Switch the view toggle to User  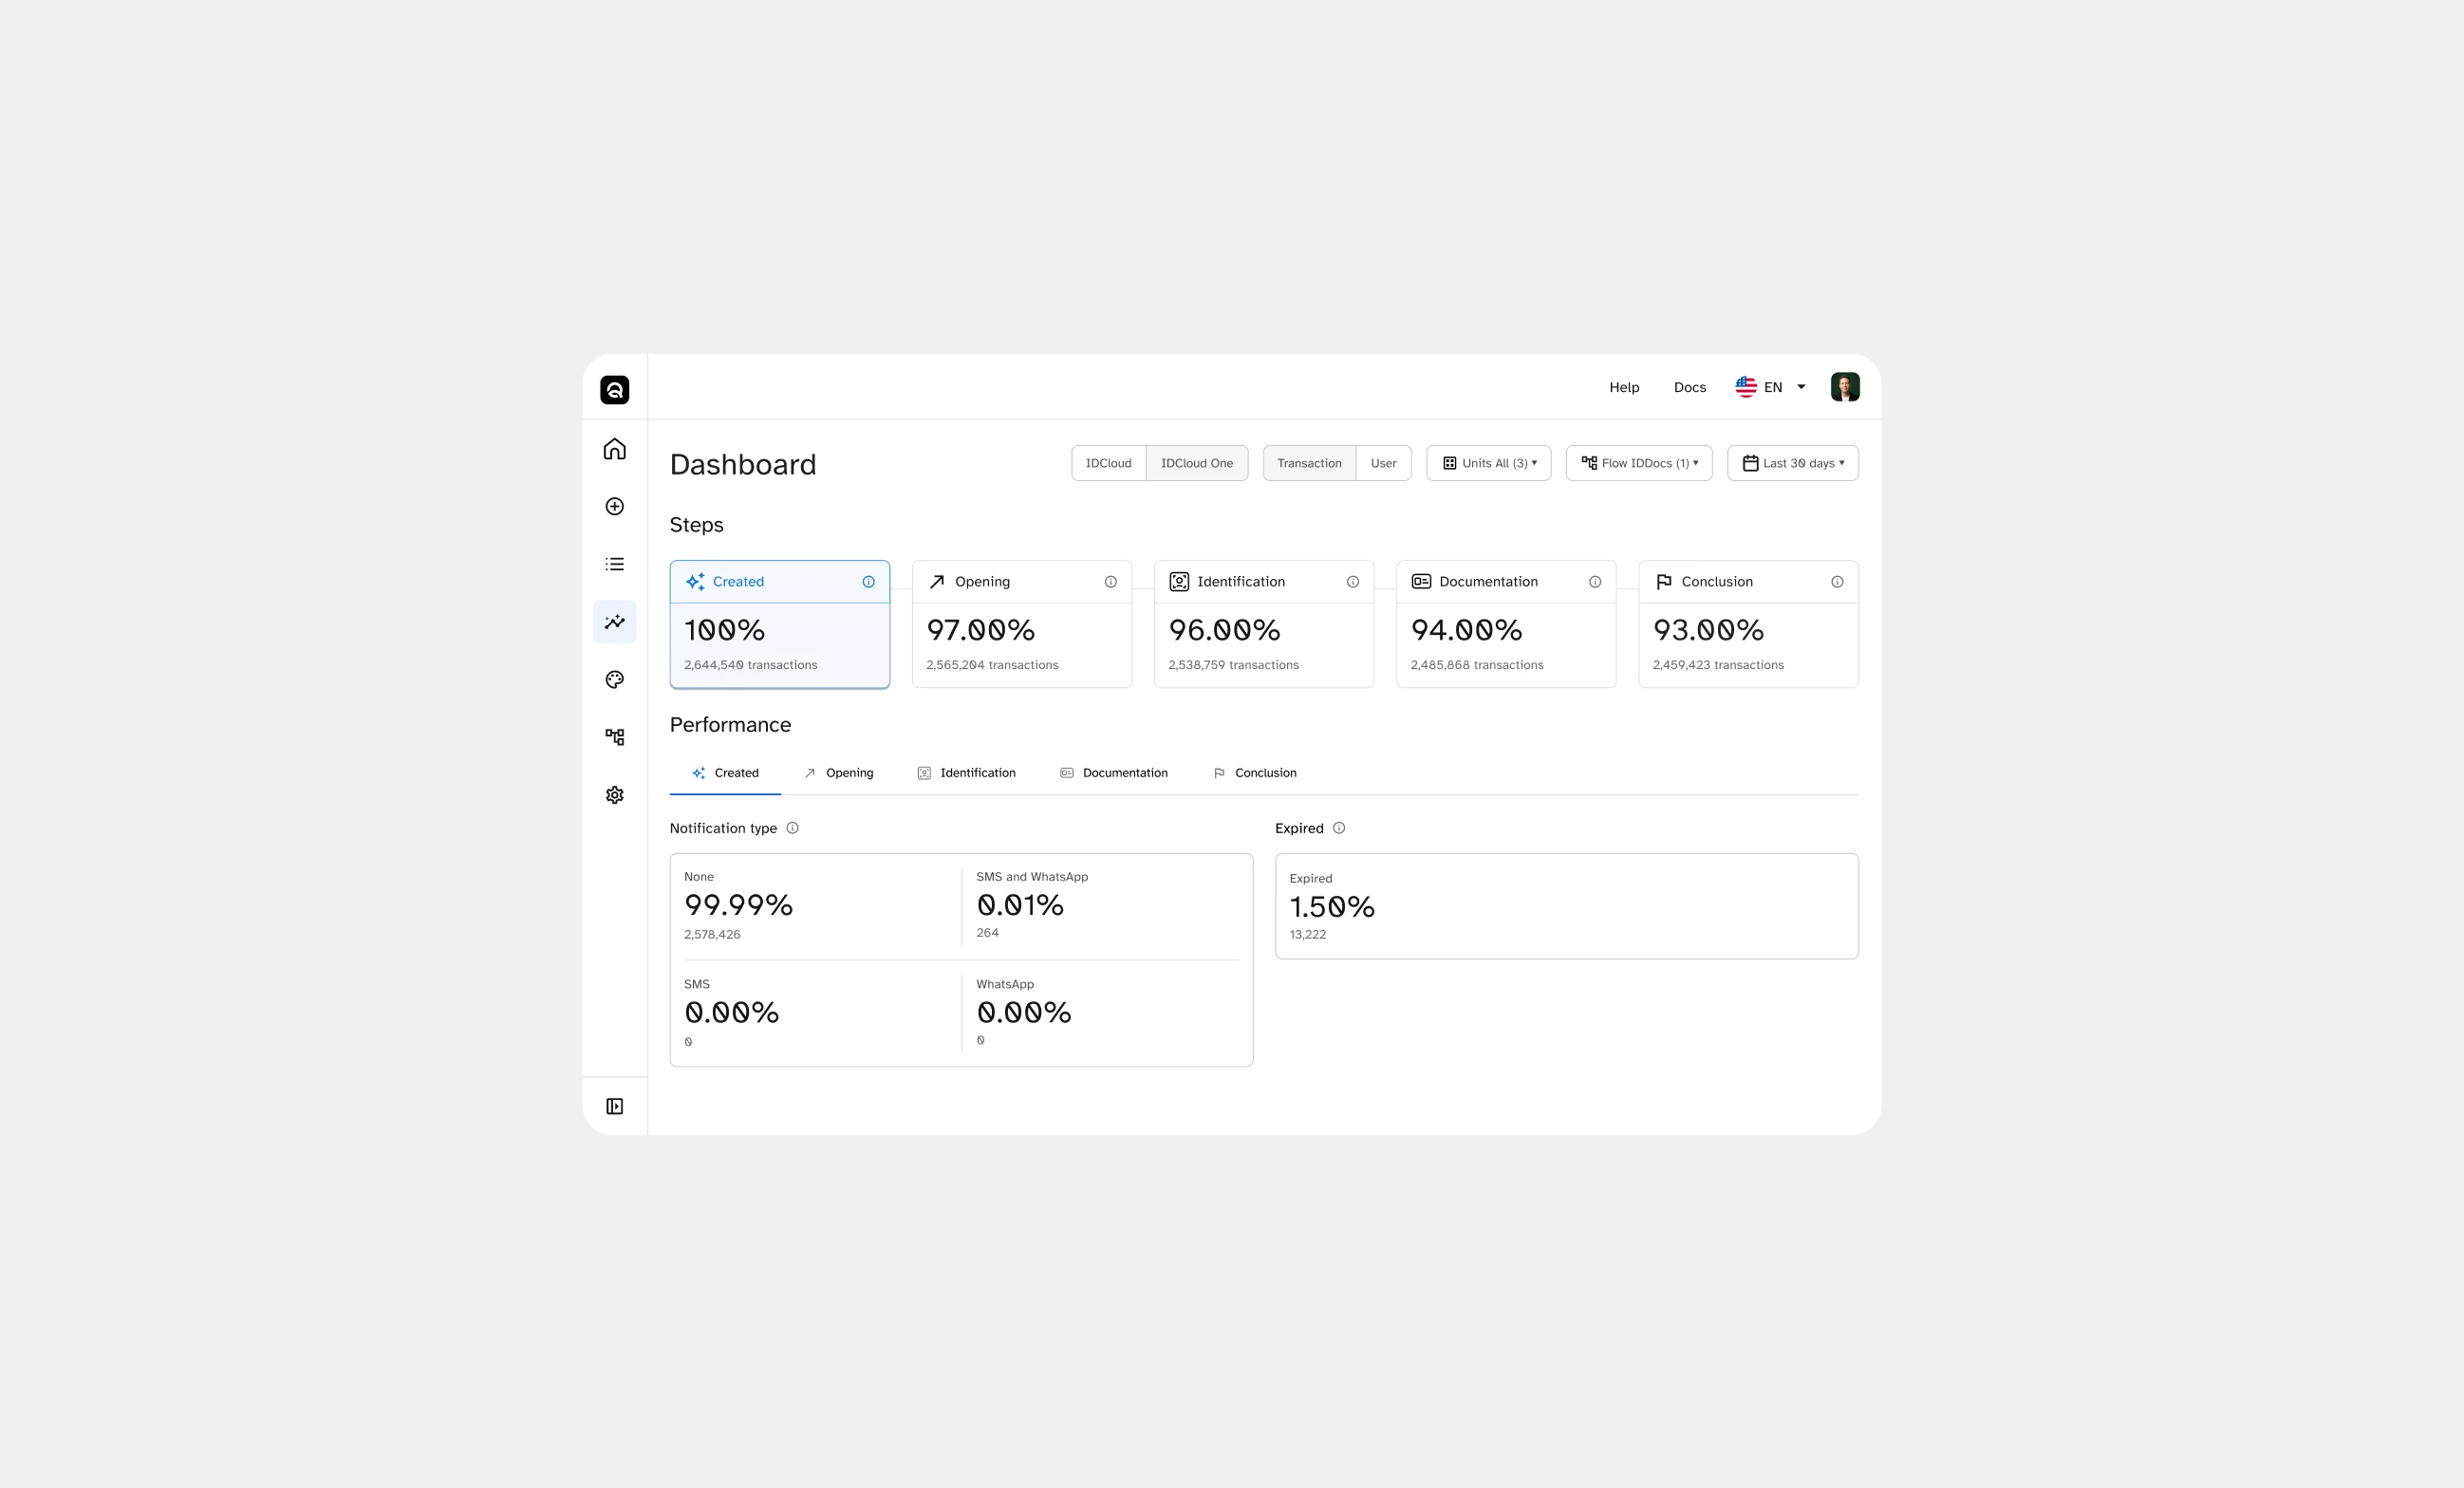(1383, 463)
